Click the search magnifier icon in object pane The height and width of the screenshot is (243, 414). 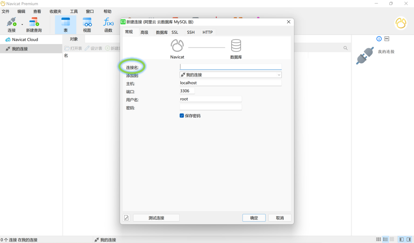click(x=345, y=48)
